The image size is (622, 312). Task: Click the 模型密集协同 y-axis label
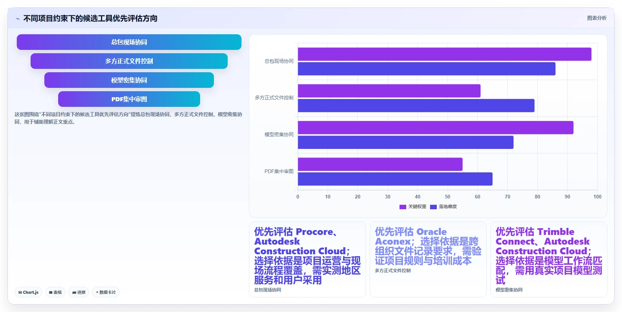(x=279, y=134)
